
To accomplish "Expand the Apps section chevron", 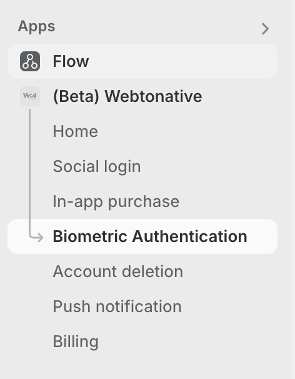I will coord(265,29).
